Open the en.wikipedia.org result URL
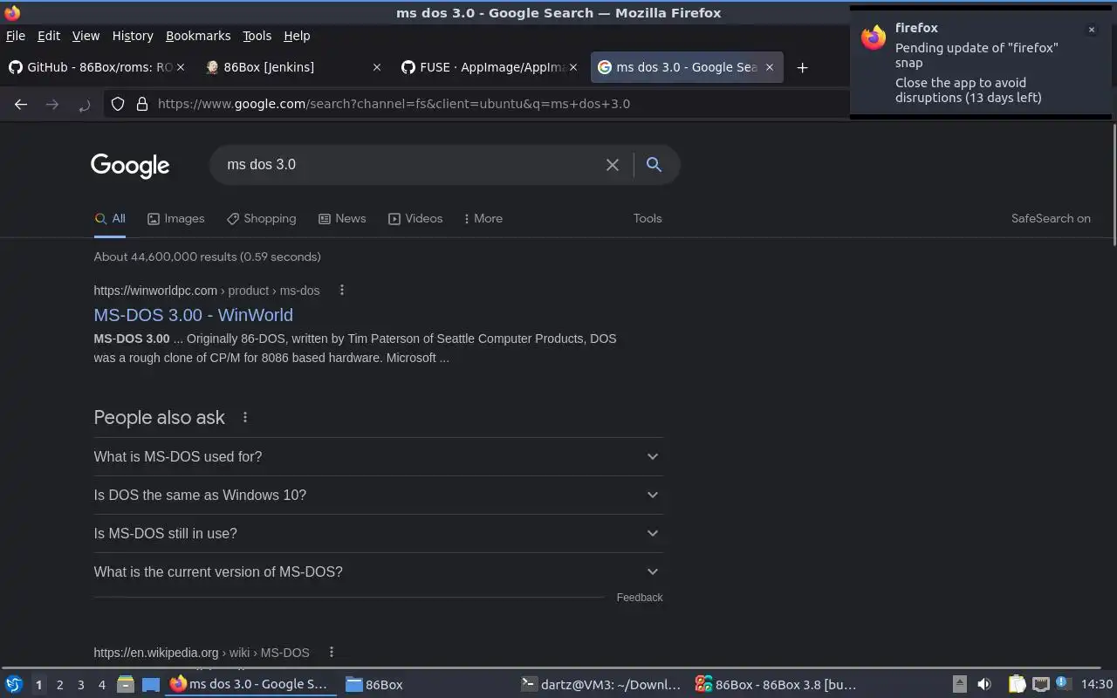This screenshot has height=698, width=1117. tap(202, 653)
